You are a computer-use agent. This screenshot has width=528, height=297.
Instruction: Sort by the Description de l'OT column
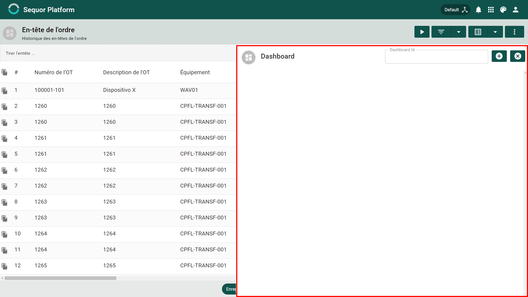pyautogui.click(x=127, y=72)
